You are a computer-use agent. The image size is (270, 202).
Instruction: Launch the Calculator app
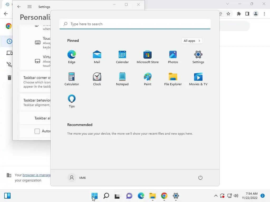[x=72, y=79]
